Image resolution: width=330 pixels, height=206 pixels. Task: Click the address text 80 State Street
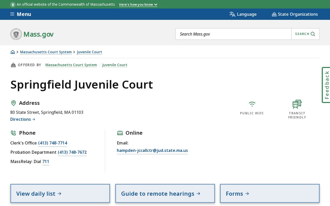47,112
